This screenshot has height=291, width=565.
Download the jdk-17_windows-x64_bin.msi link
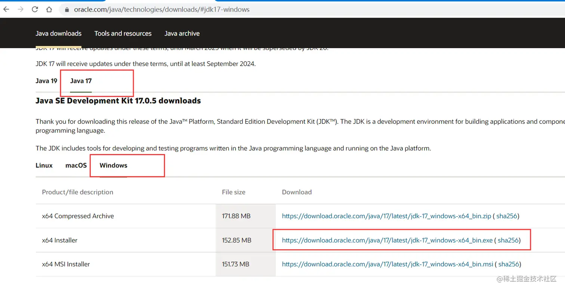[x=388, y=264]
